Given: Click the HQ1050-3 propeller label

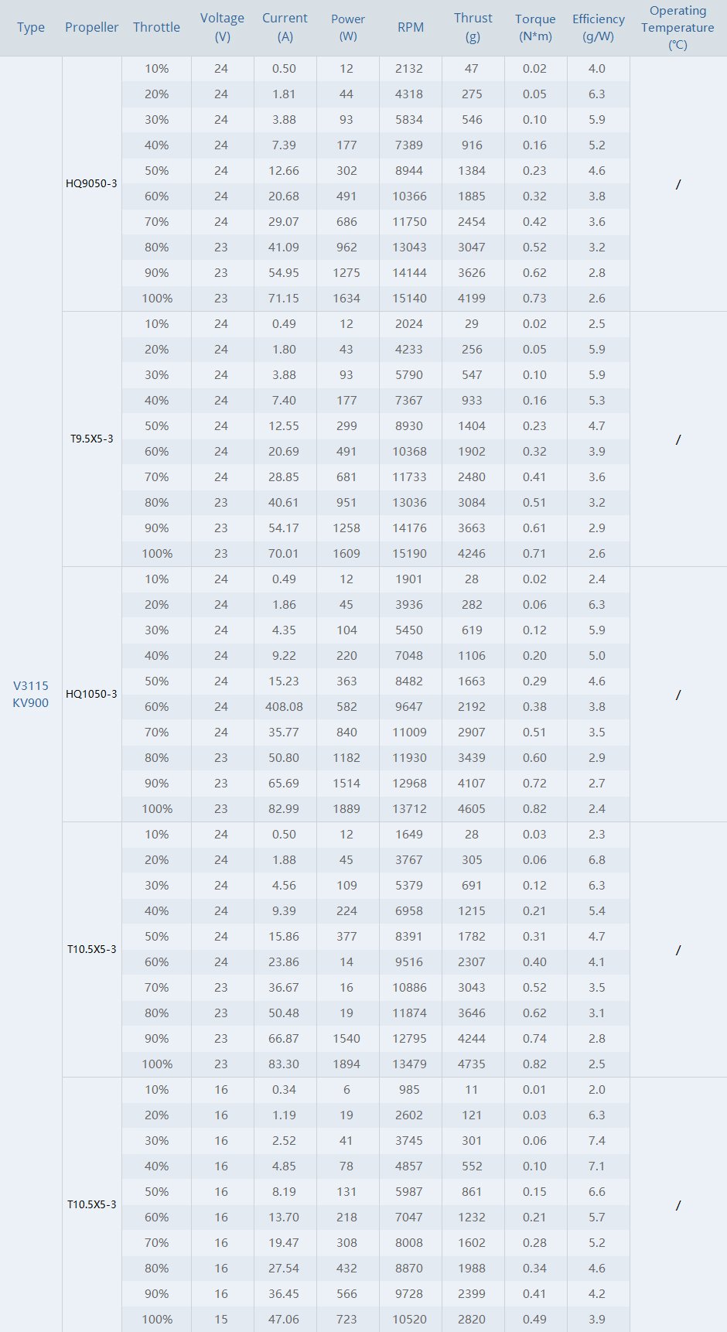Looking at the screenshot, I should (92, 694).
